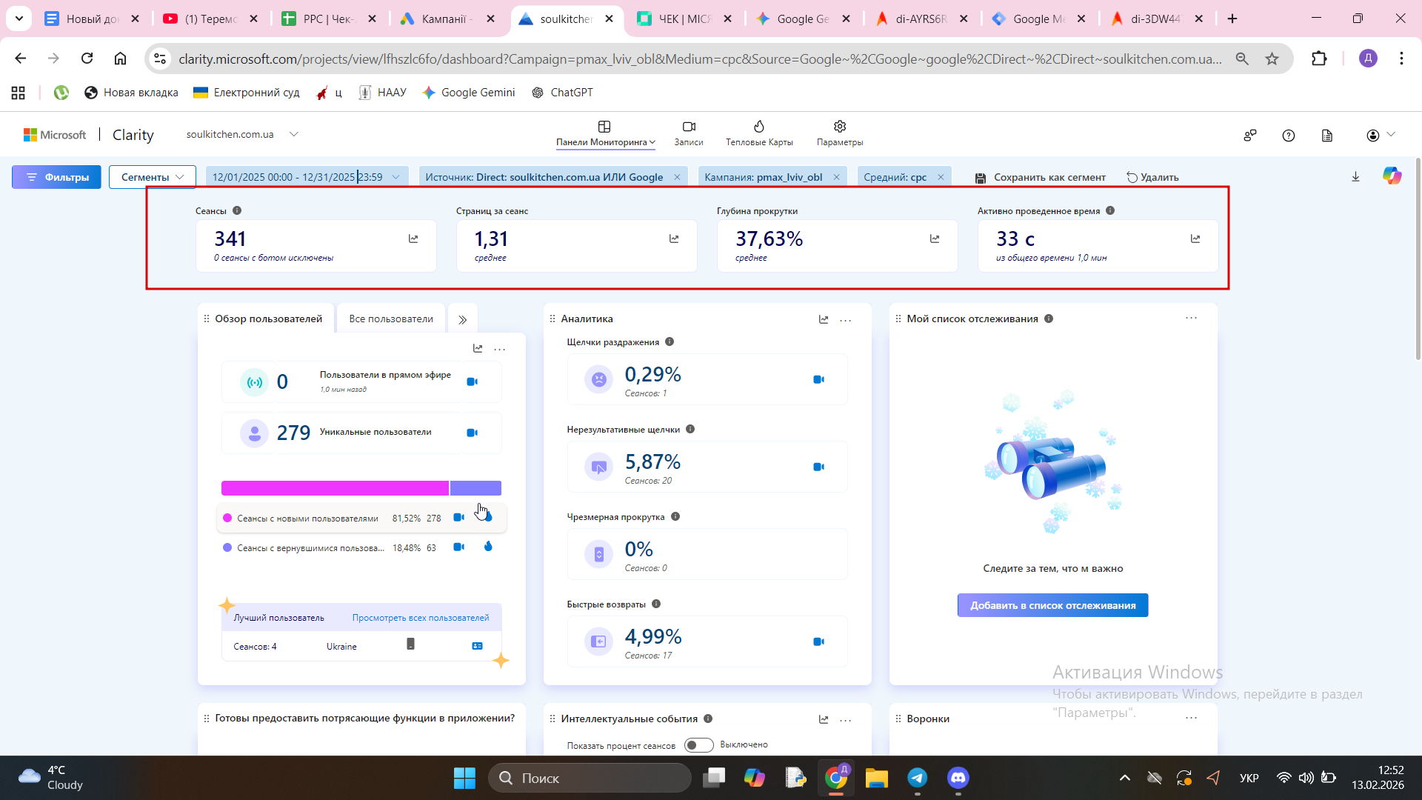Remove the Кампания pmax_lviv_obl filter
The width and height of the screenshot is (1422, 800).
tap(836, 177)
